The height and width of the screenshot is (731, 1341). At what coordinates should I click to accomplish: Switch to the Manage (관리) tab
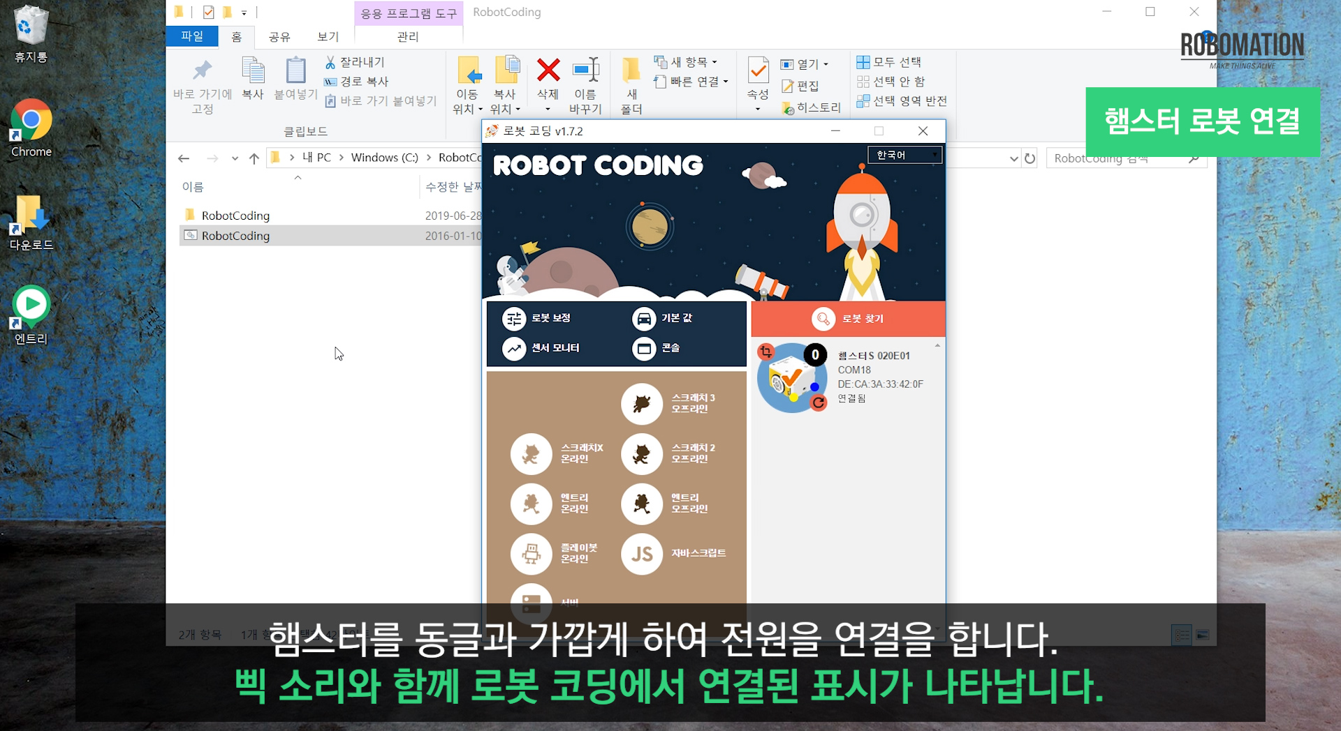click(408, 36)
